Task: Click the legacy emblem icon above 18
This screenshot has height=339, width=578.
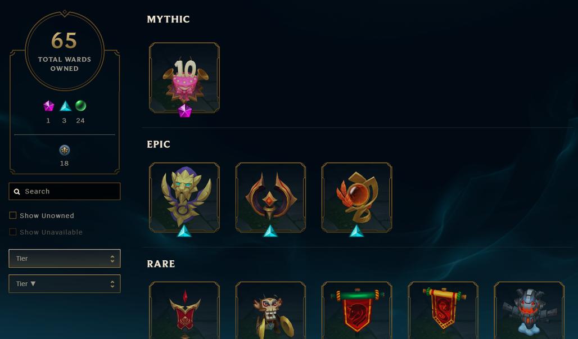Action: pyautogui.click(x=65, y=150)
